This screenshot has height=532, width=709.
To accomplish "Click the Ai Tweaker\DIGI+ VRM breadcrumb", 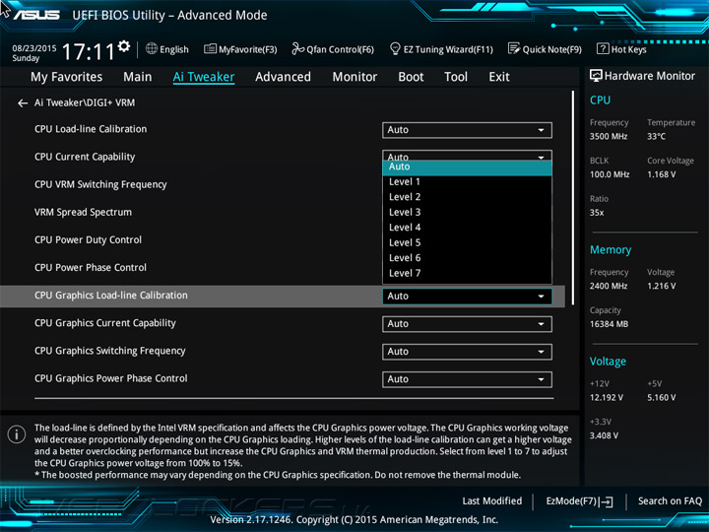I will tap(85, 103).
